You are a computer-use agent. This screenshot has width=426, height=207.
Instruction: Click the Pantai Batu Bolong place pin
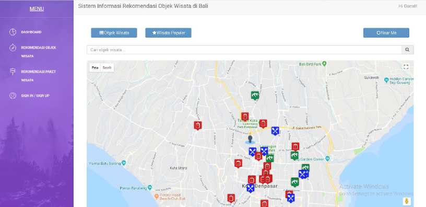[124, 163]
